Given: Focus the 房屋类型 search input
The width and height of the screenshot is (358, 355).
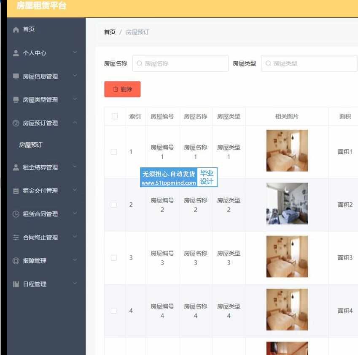Looking at the screenshot, I should tap(309, 63).
